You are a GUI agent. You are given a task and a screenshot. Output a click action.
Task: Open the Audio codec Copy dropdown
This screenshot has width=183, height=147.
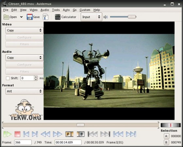pyautogui.click(x=25, y=58)
